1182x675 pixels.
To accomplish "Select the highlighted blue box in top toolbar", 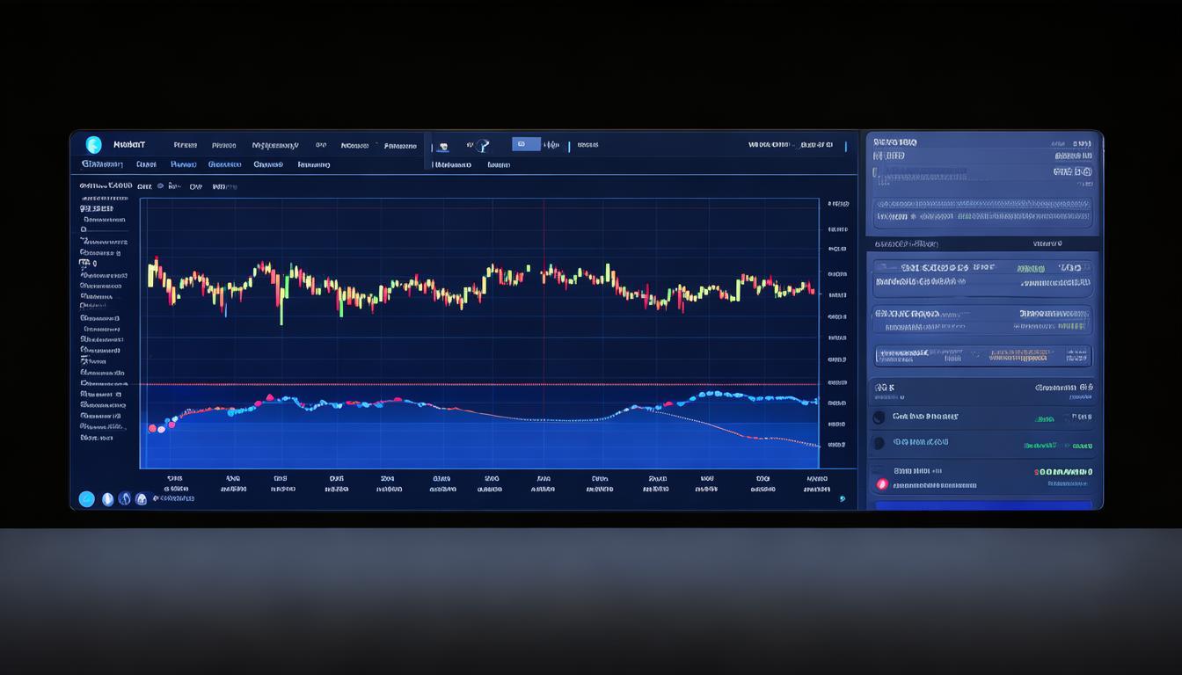I will (525, 144).
